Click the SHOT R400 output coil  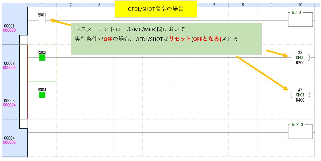point(300,95)
